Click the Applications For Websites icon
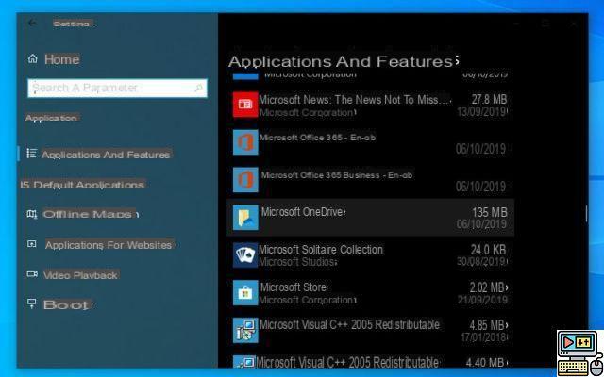 click(32, 244)
